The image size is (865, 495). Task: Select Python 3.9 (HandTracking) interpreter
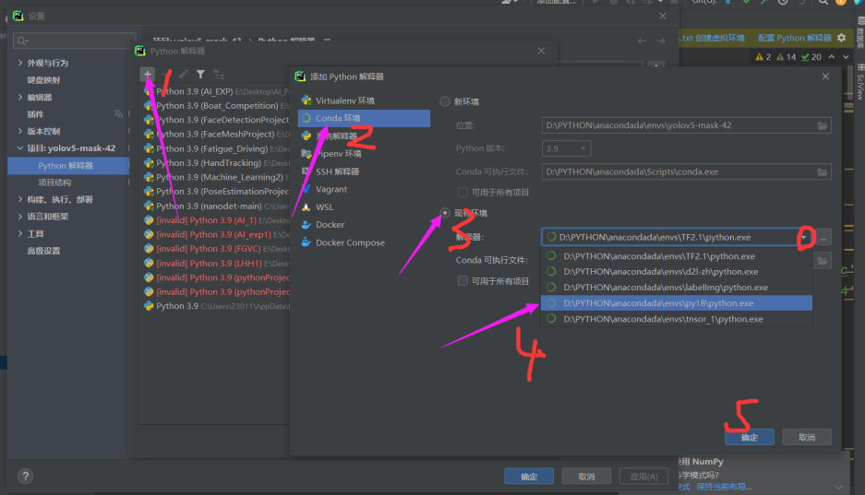point(215,163)
